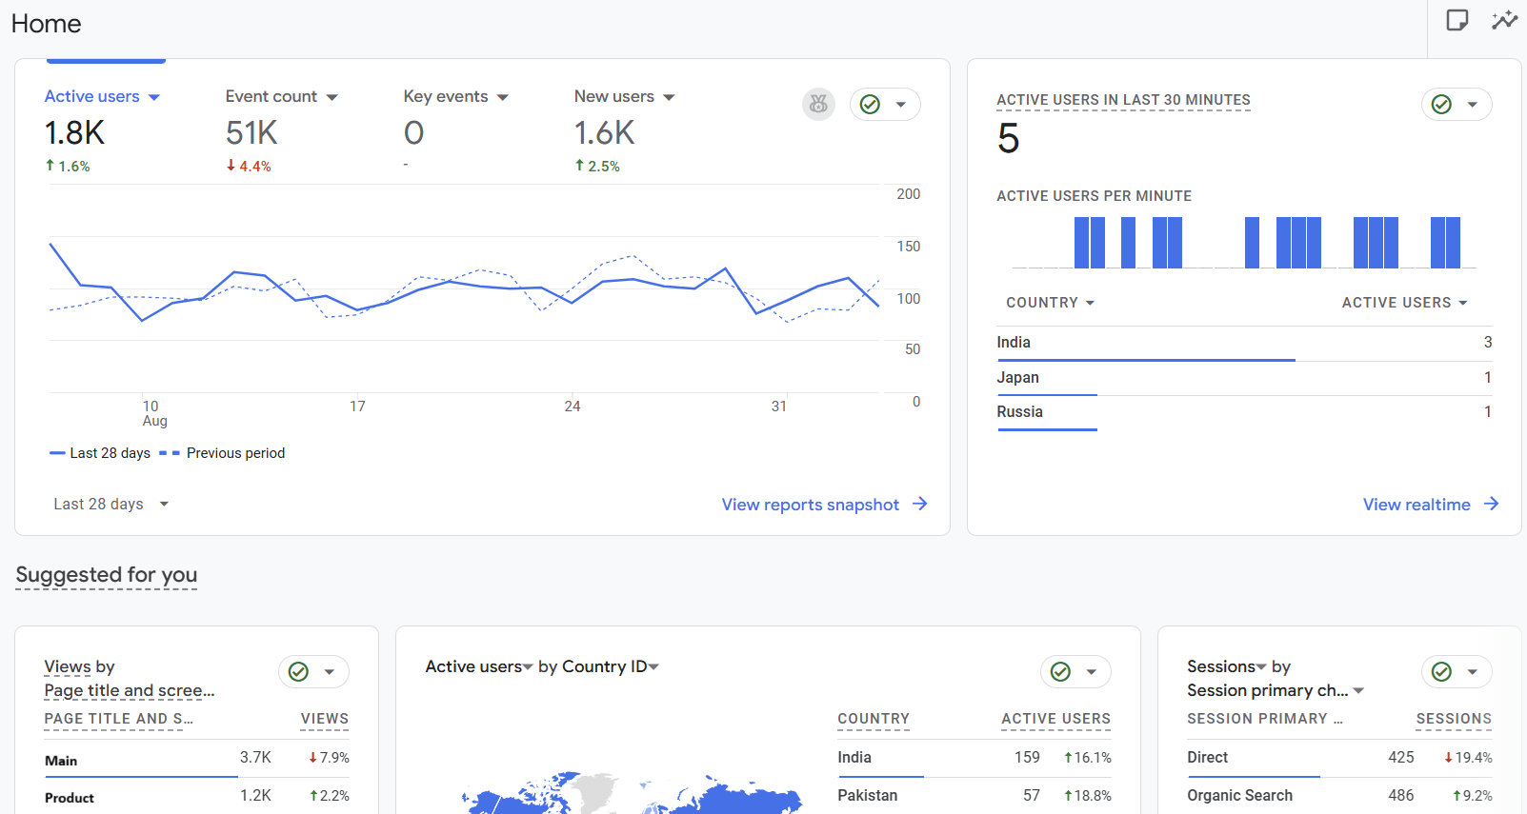Screen dimensions: 1527x814
Task: Open the Insights sparkline icon
Action: tap(1504, 20)
